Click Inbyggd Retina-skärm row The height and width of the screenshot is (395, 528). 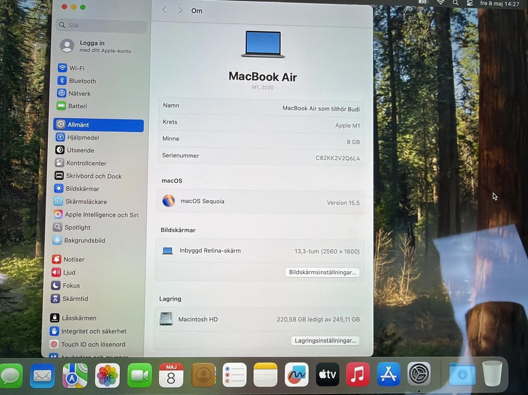[x=260, y=251]
